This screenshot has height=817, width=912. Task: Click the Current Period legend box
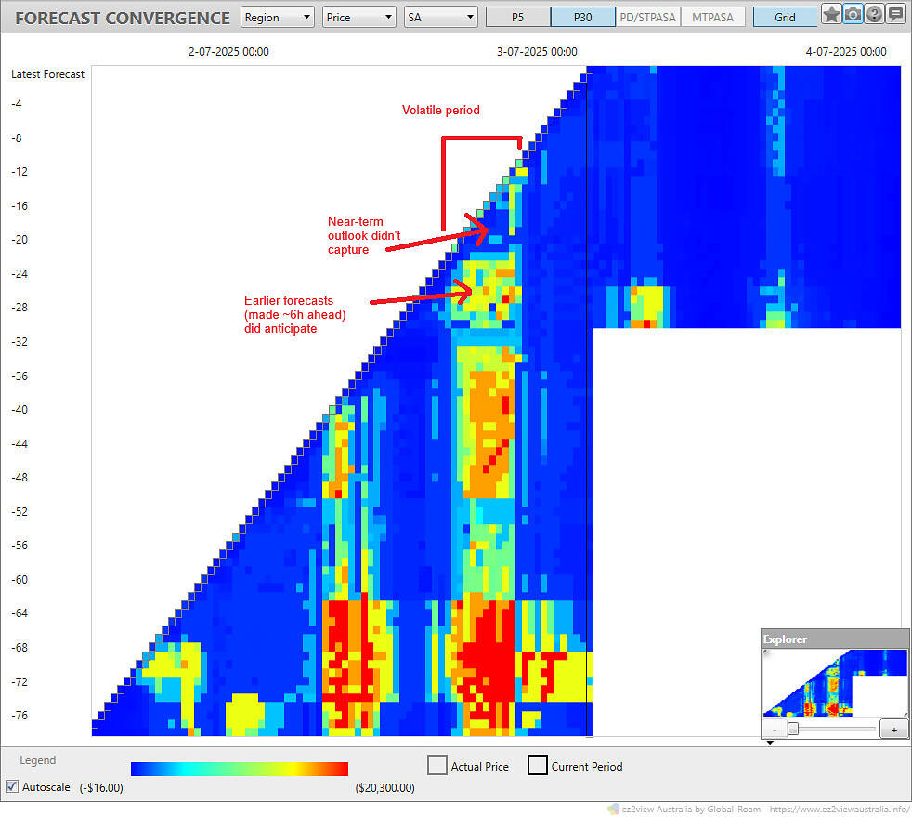tap(538, 765)
